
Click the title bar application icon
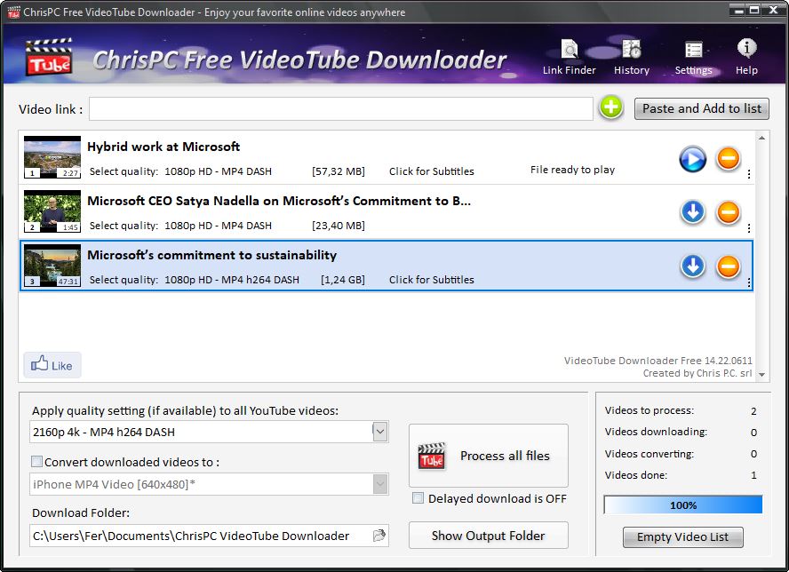click(x=13, y=12)
